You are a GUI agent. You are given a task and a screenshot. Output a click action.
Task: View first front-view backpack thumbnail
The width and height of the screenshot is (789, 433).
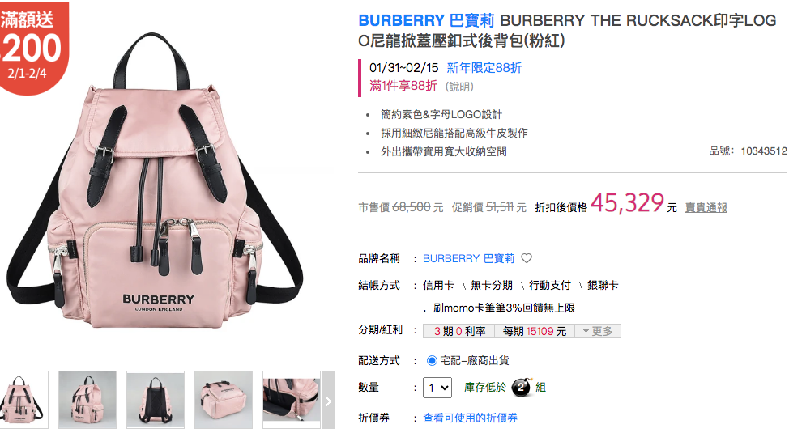pos(23,401)
